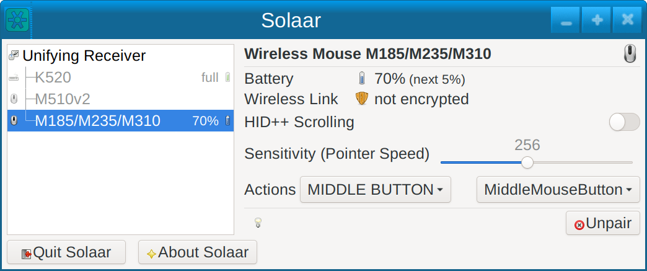Viewport: 647px width, 271px height.
Task: Open the MiddleMouseButton dropdown
Action: pos(558,190)
